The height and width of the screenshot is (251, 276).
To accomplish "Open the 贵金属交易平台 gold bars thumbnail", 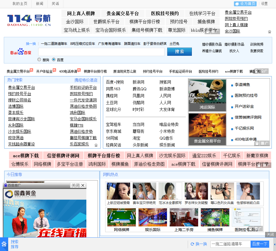I will pos(207,129).
